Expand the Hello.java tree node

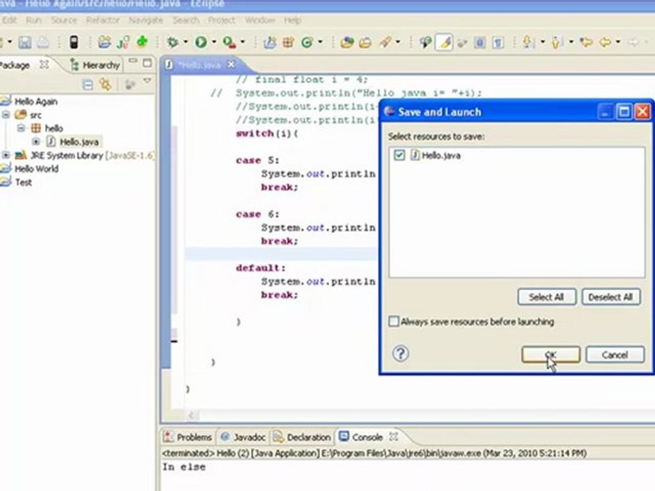pos(36,142)
